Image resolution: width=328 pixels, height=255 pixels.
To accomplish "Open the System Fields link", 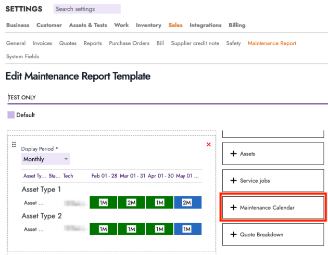I will coord(22,56).
